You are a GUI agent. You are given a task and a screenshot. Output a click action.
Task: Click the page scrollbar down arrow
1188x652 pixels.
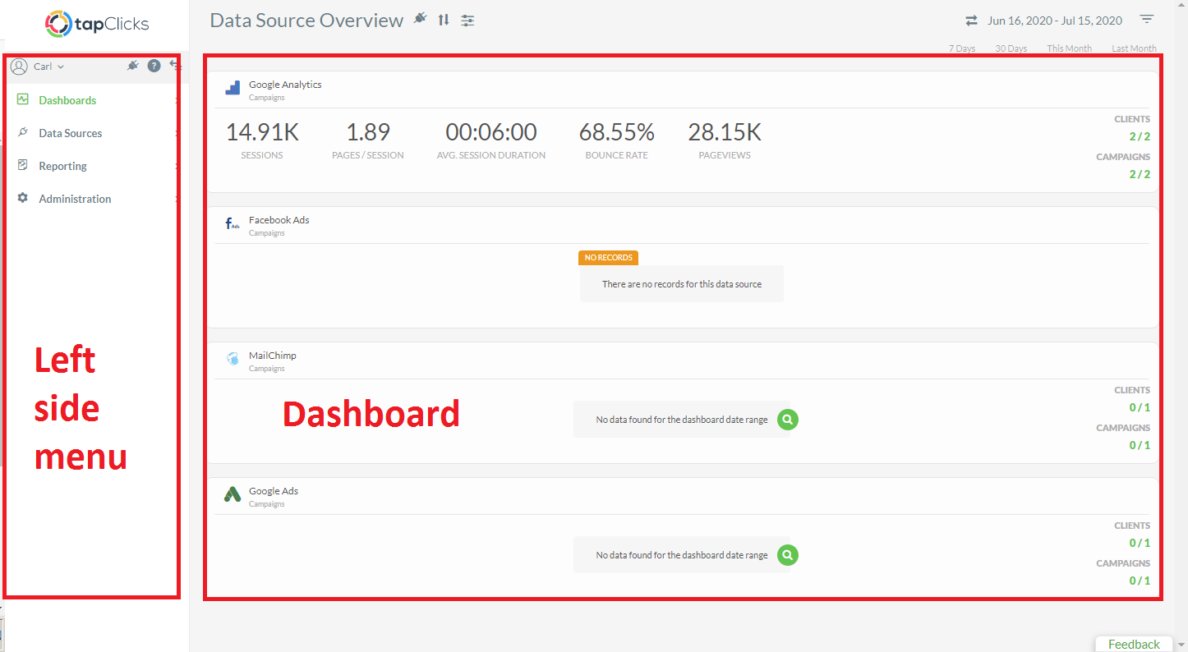tap(1181, 645)
